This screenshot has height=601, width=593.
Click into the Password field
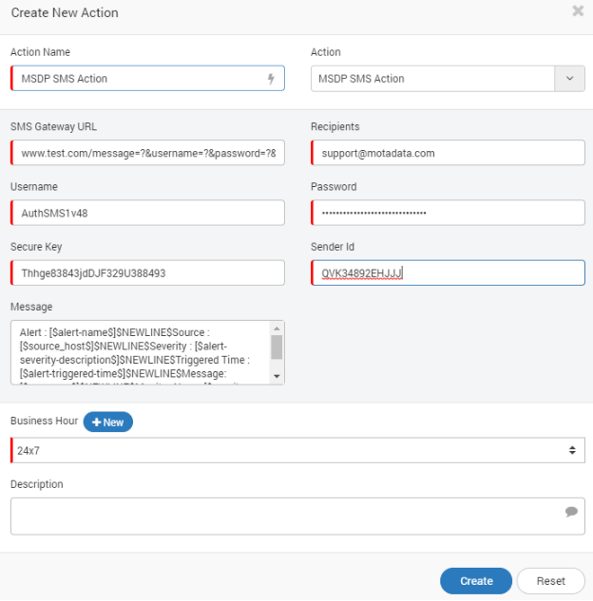point(448,213)
